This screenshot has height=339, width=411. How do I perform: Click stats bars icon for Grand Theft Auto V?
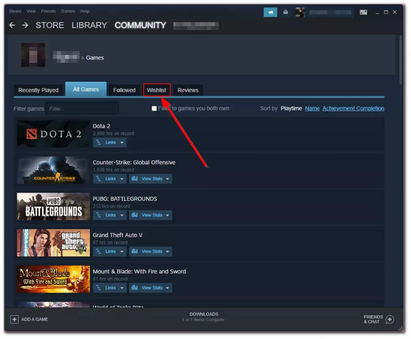click(134, 251)
